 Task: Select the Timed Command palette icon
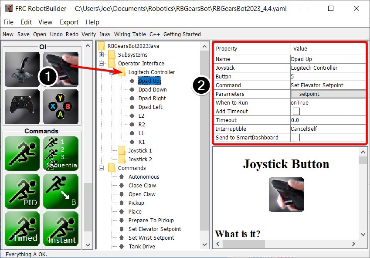point(22,229)
